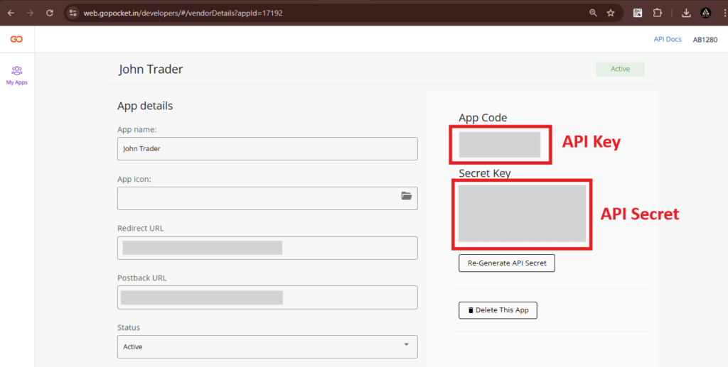Click the GoPocket logo icon
This screenshot has height=367, width=728.
[16, 39]
